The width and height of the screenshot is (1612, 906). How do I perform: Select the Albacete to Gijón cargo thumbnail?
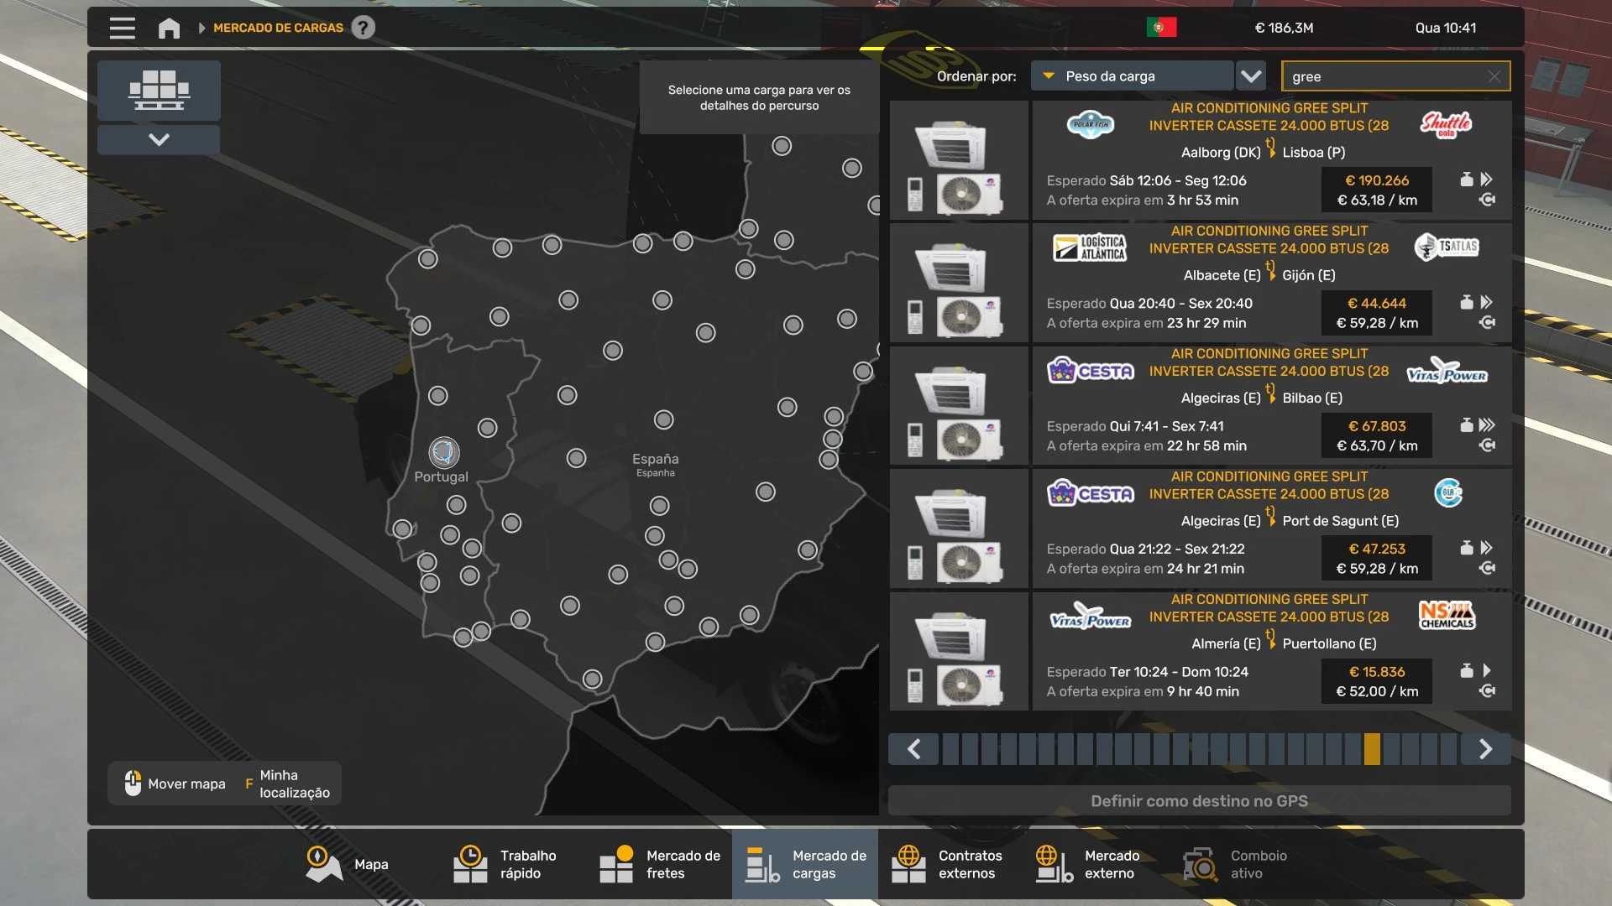pos(959,284)
